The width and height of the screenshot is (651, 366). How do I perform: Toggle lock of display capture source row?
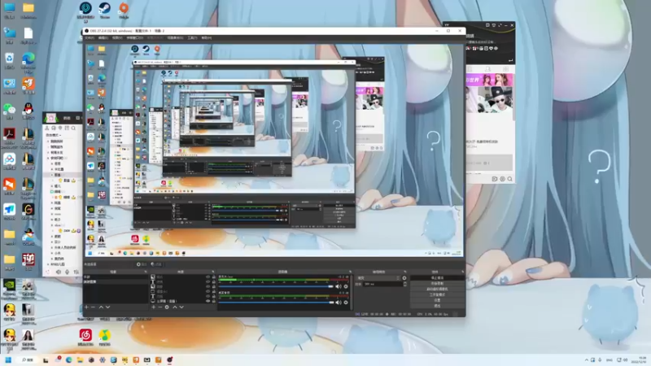click(214, 301)
